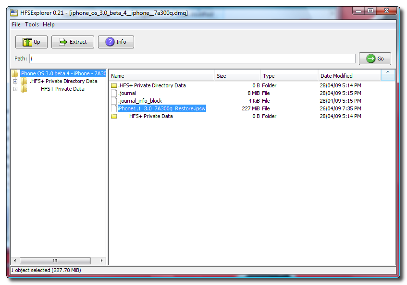Click folder icon of HFS+ Private Data list row
Screen dimensions: 407x285
pyautogui.click(x=114, y=116)
